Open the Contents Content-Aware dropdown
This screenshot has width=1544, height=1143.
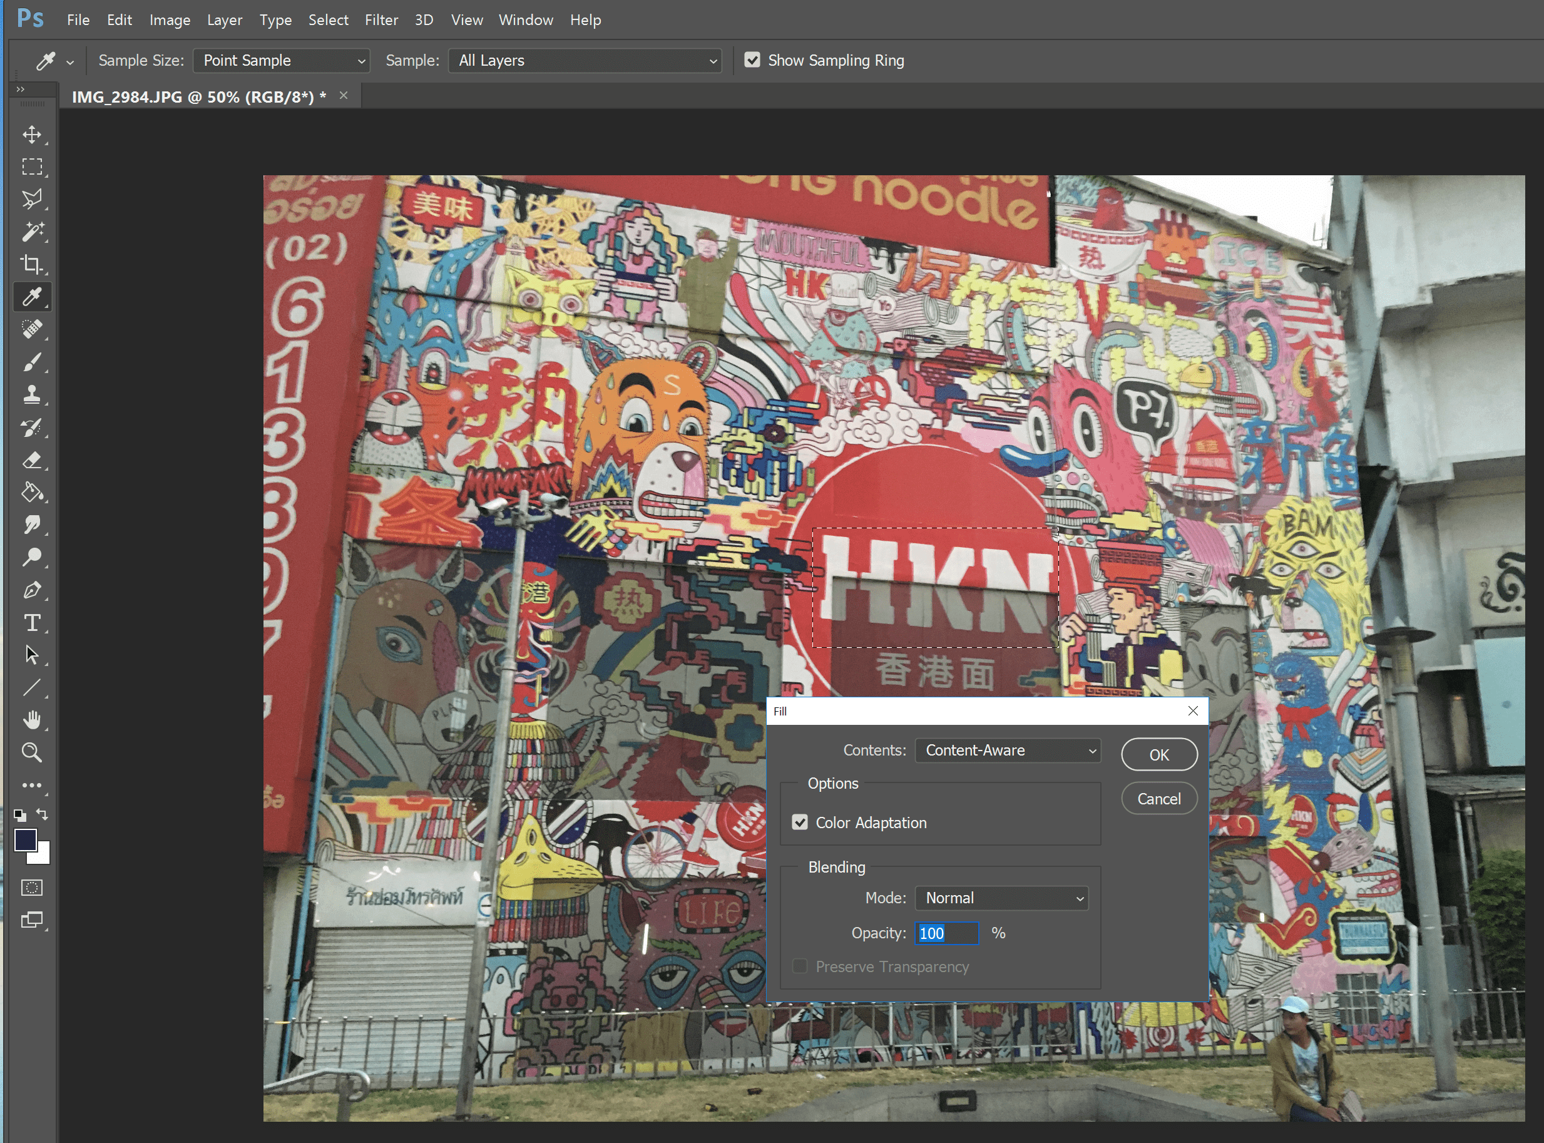point(1008,751)
